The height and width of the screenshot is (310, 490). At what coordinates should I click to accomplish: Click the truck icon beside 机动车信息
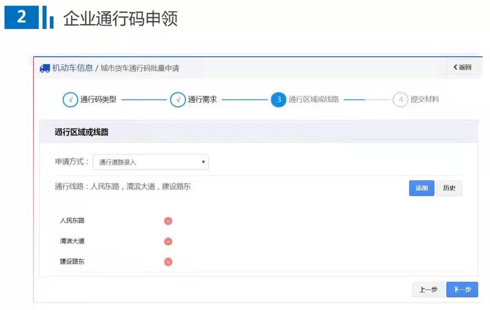[x=44, y=68]
